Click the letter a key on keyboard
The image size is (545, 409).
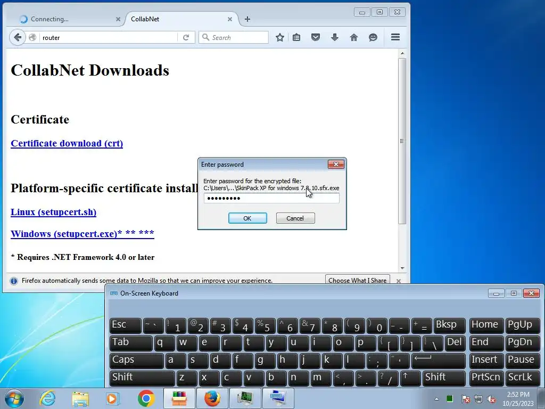(x=176, y=361)
